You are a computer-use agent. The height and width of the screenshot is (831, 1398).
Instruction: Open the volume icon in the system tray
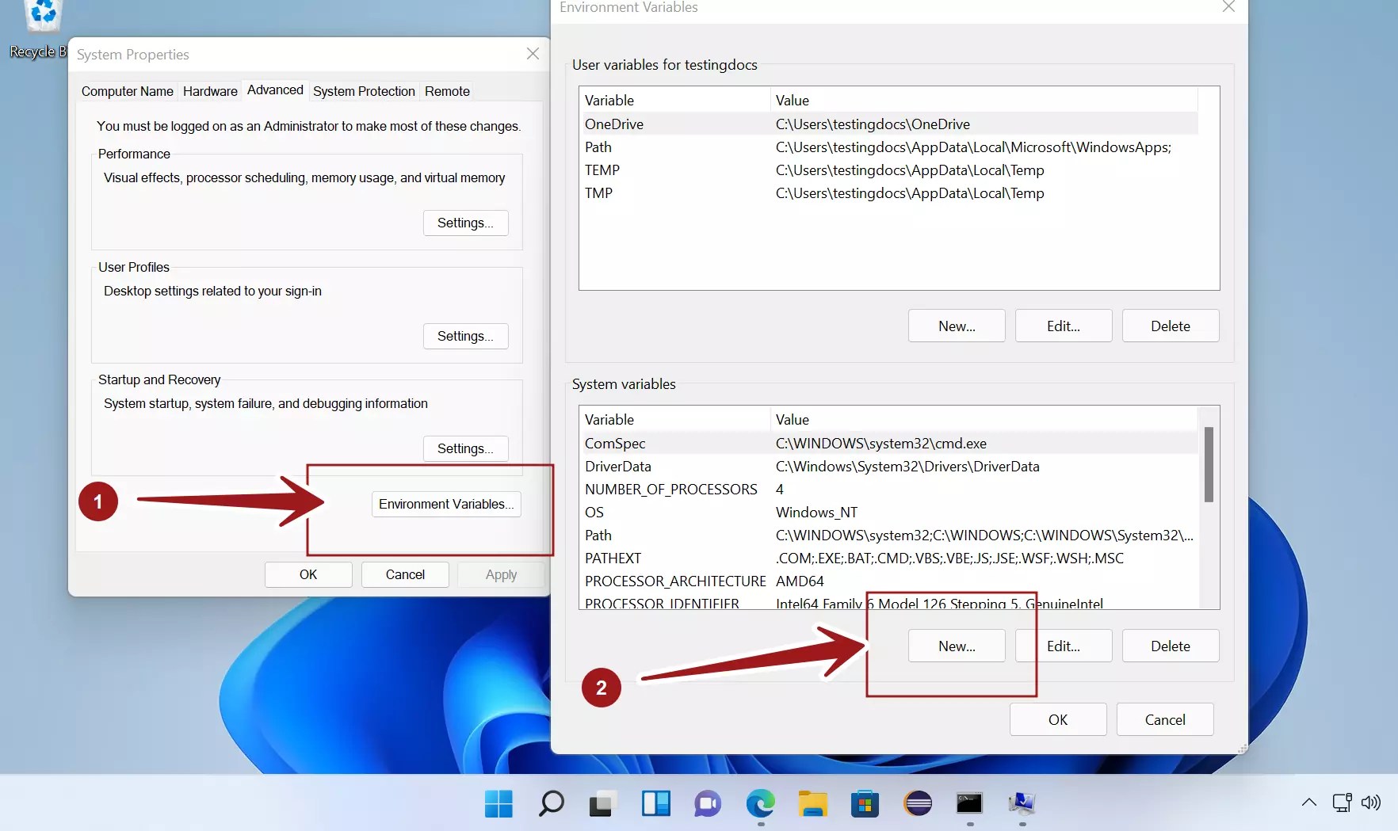click(x=1371, y=802)
